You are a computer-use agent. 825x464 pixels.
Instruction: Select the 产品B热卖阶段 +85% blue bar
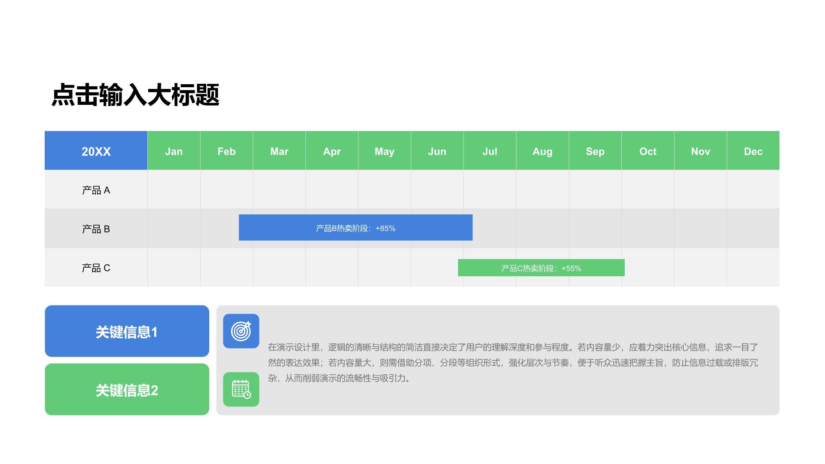355,228
